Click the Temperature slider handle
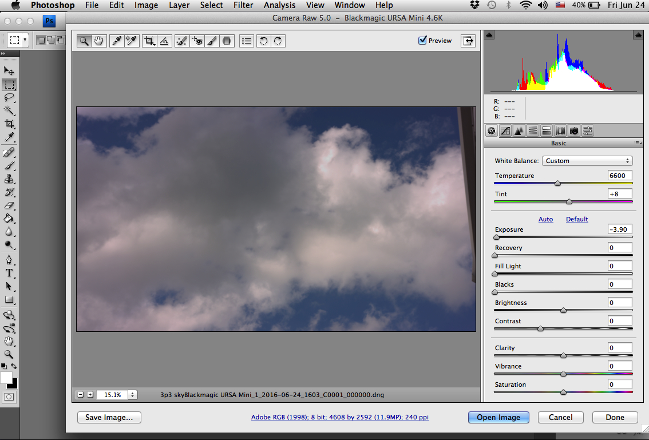Image resolution: width=649 pixels, height=440 pixels. pos(557,183)
